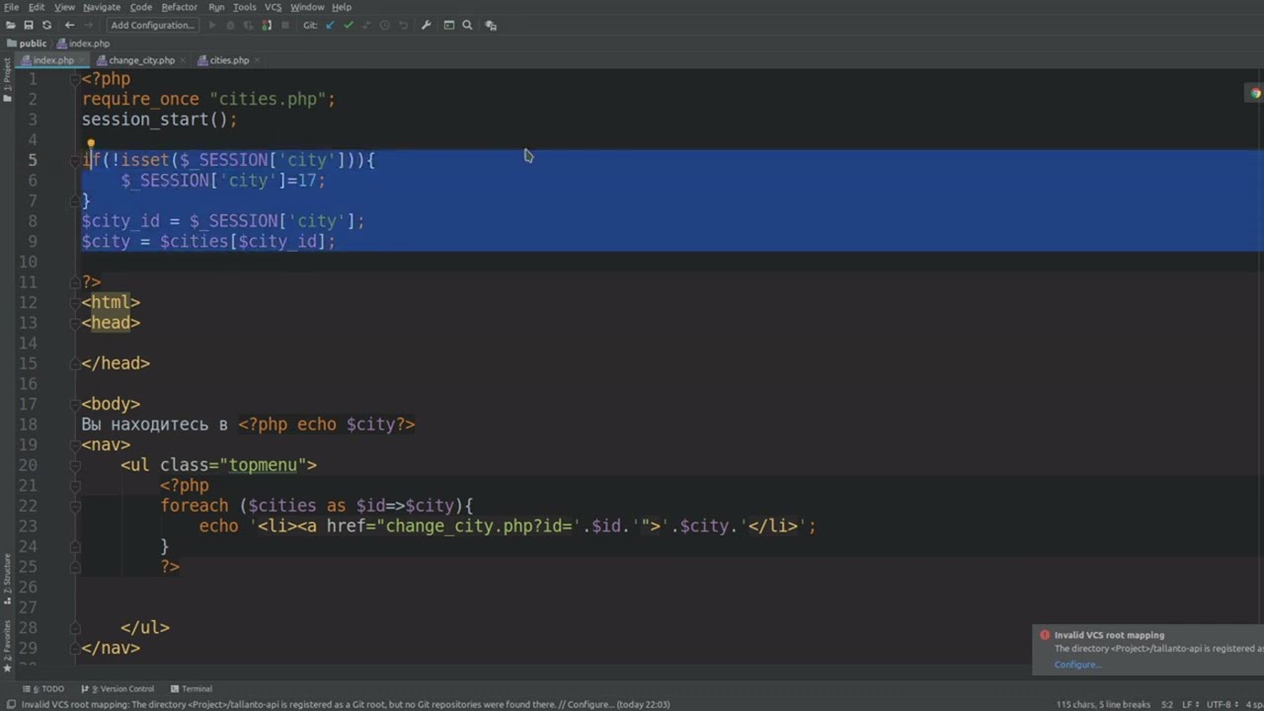This screenshot has width=1264, height=711.
Task: Open the Terminal tool window
Action: point(192,688)
